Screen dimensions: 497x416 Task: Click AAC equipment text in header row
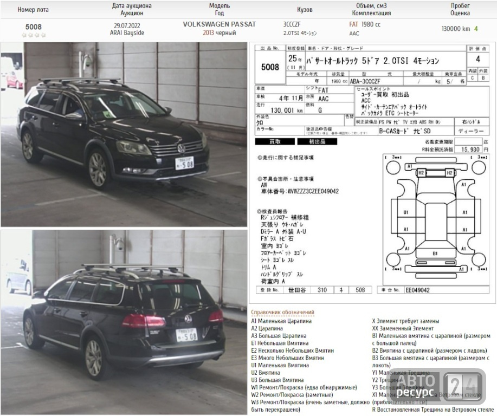(354, 33)
